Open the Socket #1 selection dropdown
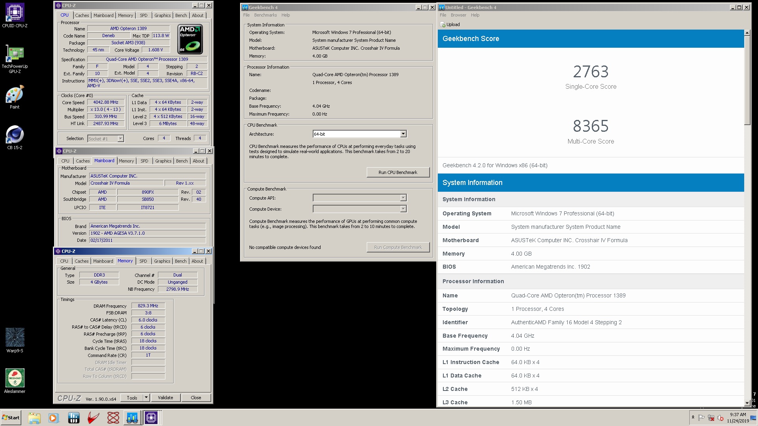 120,138
